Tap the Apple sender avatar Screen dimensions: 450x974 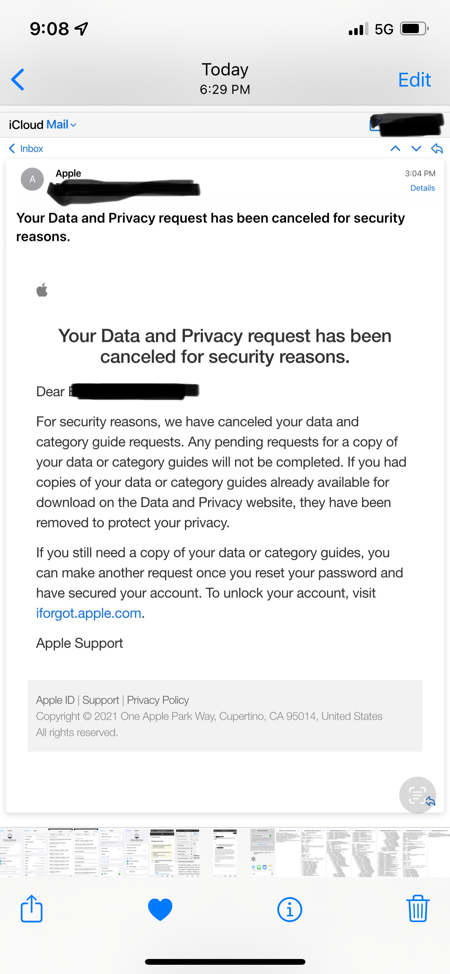point(32,179)
